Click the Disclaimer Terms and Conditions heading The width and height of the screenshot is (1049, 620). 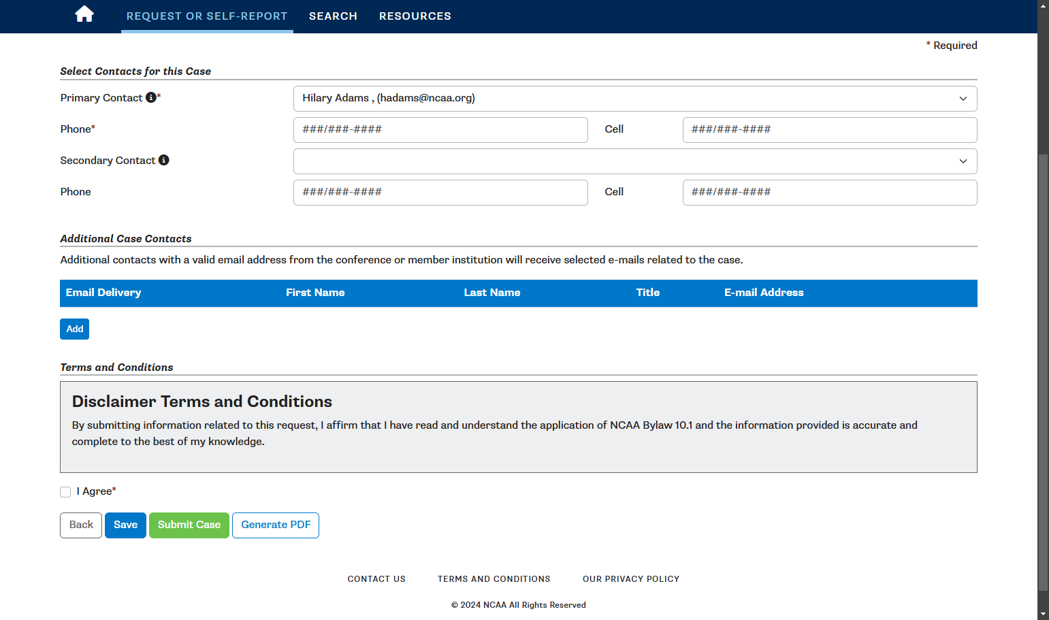point(202,402)
